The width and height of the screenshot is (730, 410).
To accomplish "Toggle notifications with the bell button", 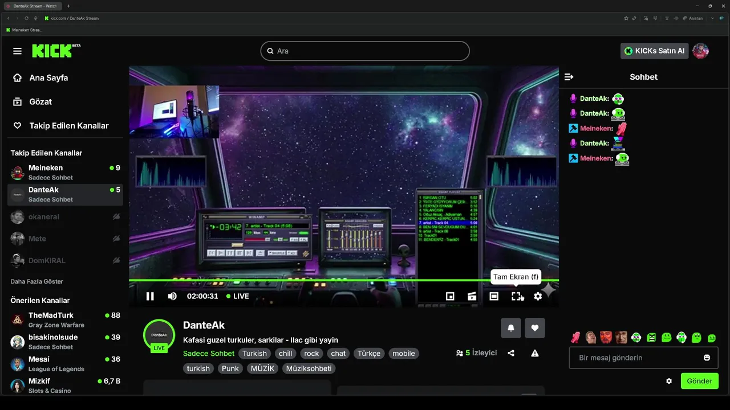I will pos(511,327).
